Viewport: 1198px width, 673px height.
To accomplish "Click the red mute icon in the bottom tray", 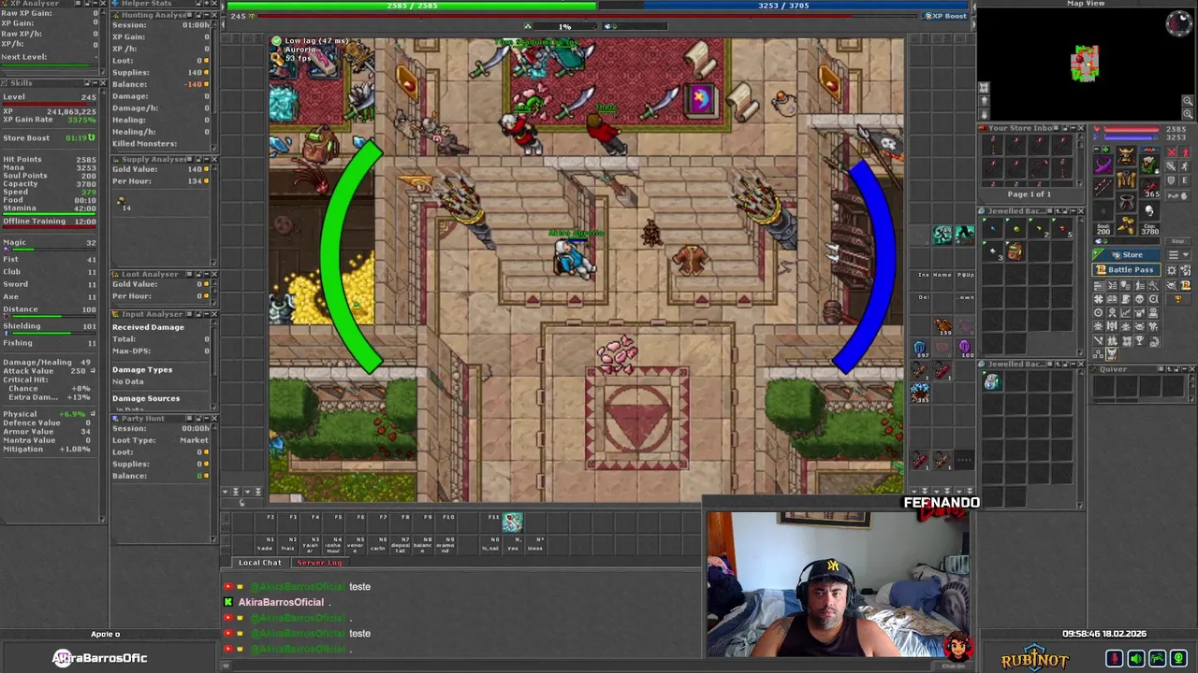I will tap(1115, 658).
